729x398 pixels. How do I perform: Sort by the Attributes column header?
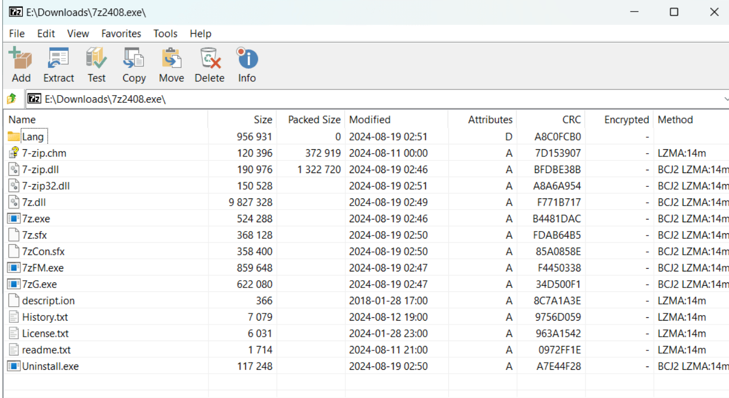(x=482, y=120)
